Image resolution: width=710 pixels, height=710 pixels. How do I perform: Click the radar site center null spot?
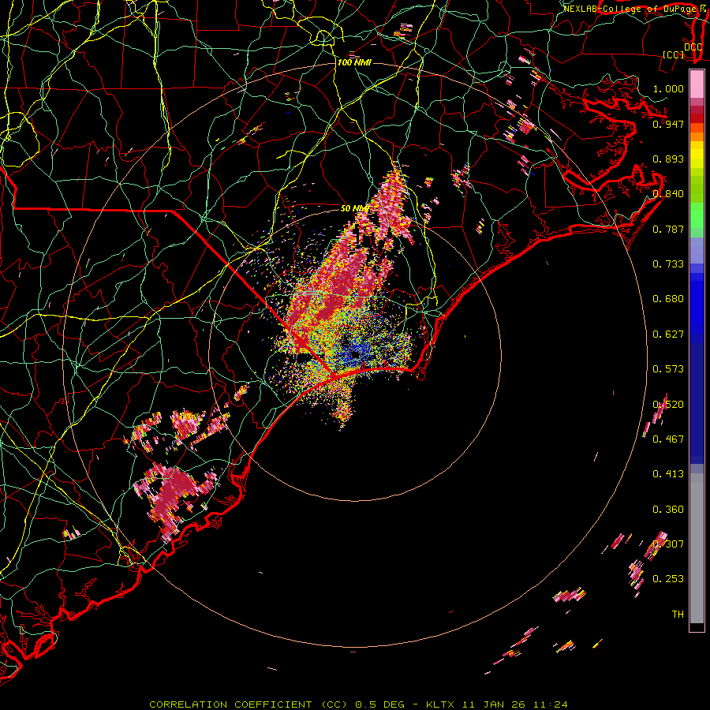[x=356, y=355]
